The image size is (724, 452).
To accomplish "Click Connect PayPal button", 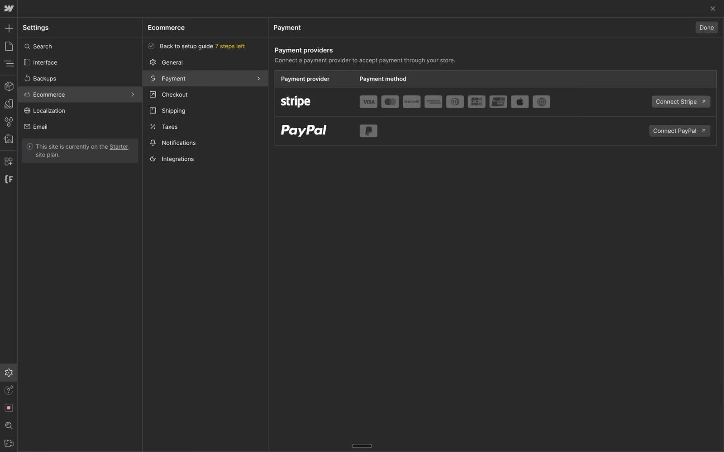I will 679,131.
